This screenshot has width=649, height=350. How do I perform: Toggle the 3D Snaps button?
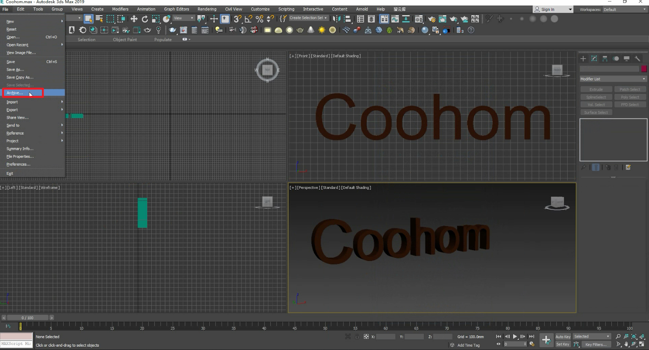238,19
